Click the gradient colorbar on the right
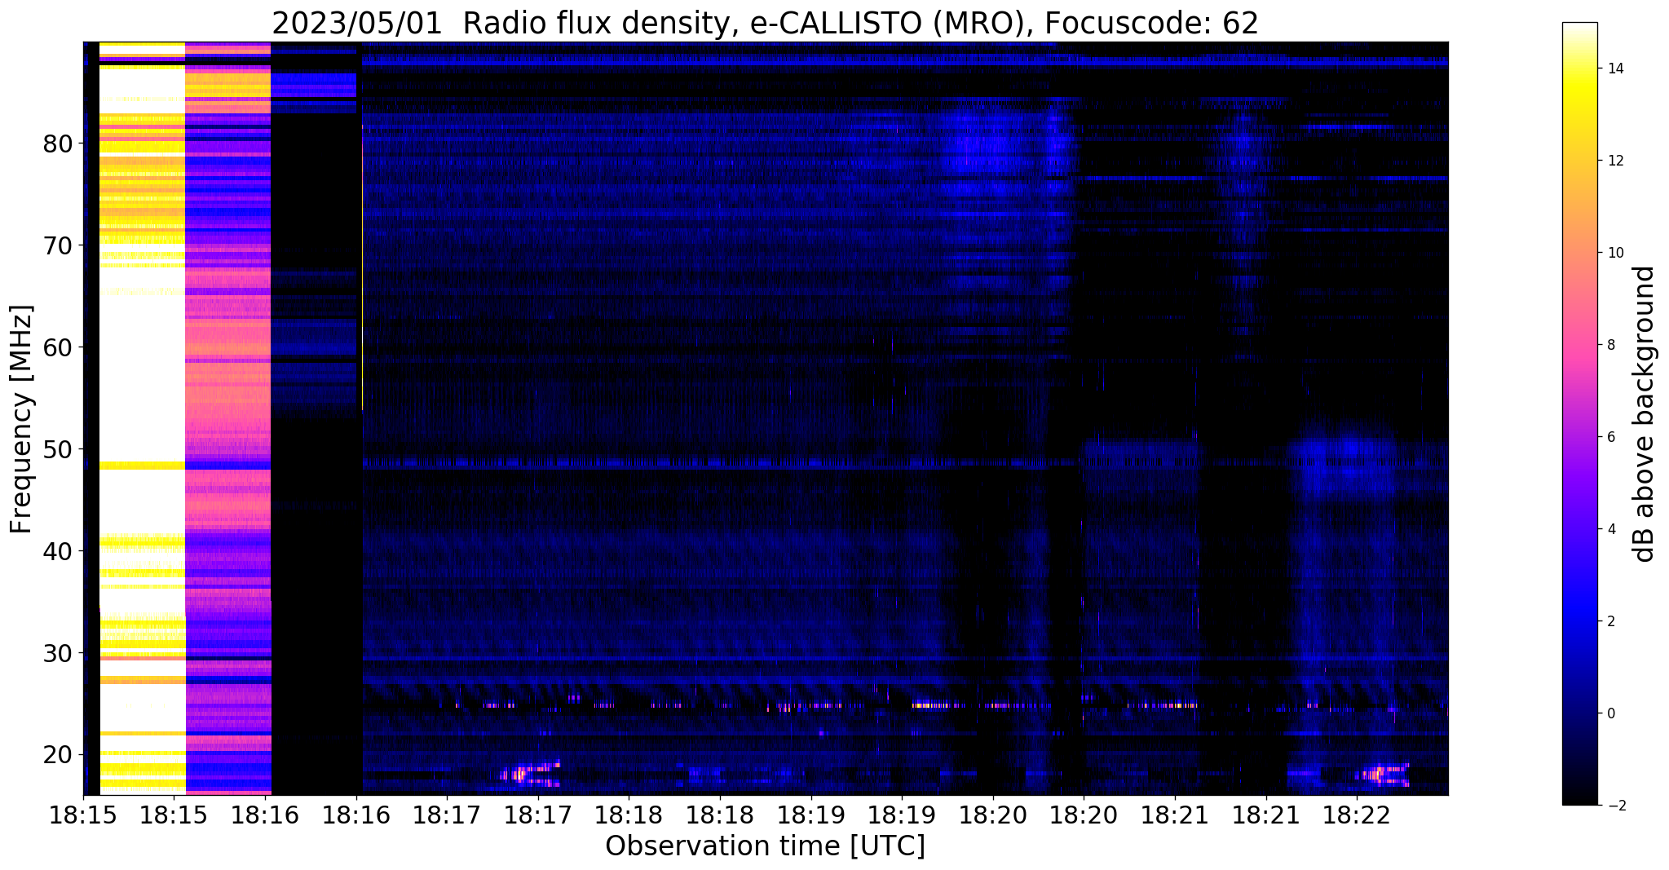 point(1579,413)
